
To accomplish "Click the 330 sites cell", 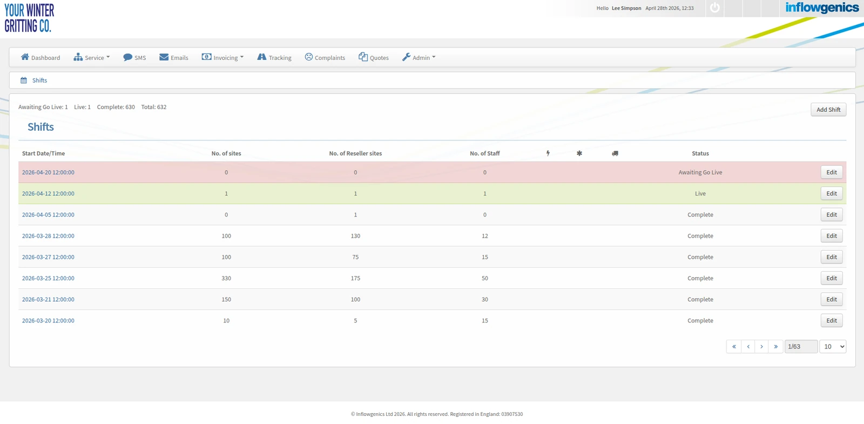I will (226, 278).
